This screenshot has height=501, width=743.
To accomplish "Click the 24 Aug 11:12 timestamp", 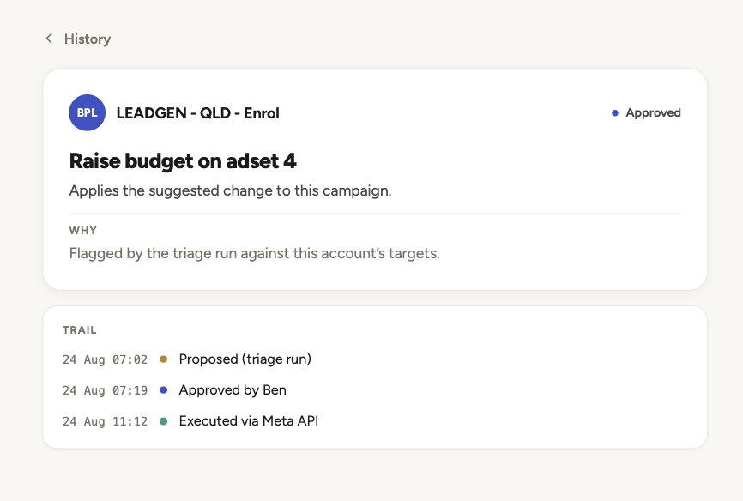I will (x=105, y=421).
